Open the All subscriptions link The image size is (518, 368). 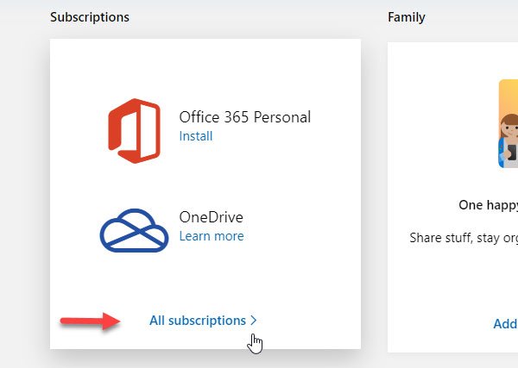198,321
